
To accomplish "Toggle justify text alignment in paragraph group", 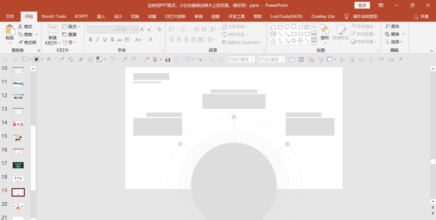I will pos(193,40).
